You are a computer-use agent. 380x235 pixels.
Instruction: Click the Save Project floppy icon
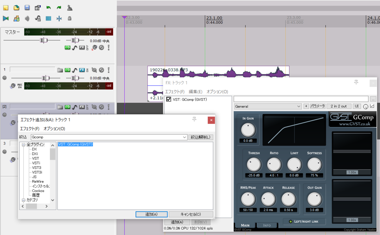click(x=27, y=8)
